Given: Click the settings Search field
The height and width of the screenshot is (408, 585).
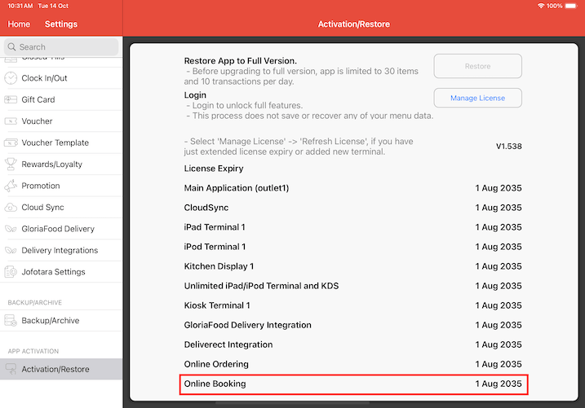Looking at the screenshot, I should [x=61, y=47].
